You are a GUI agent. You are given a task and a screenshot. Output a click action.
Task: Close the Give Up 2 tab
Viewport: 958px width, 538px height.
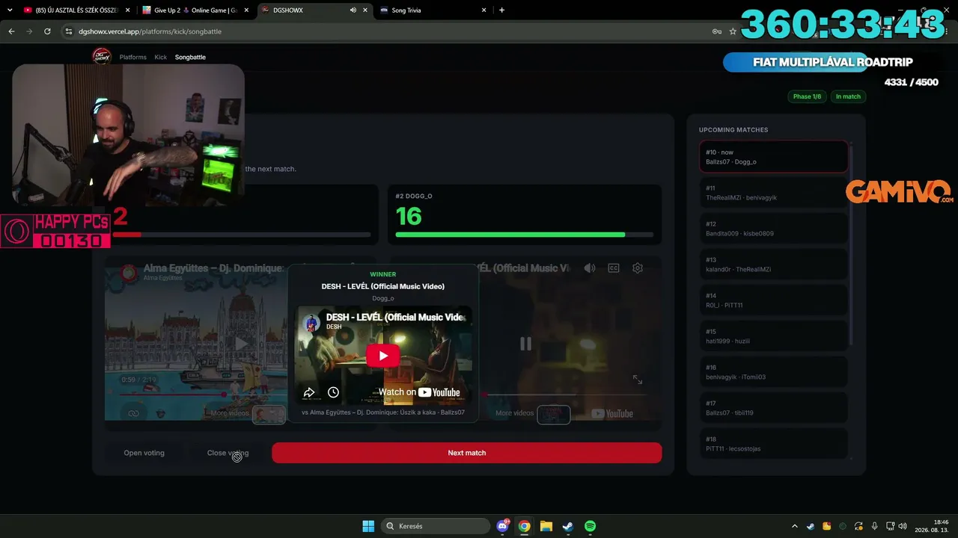pyautogui.click(x=246, y=10)
